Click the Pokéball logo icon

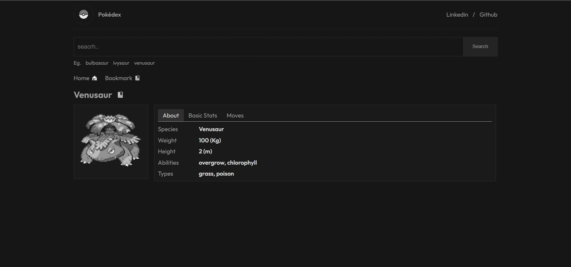pos(84,14)
